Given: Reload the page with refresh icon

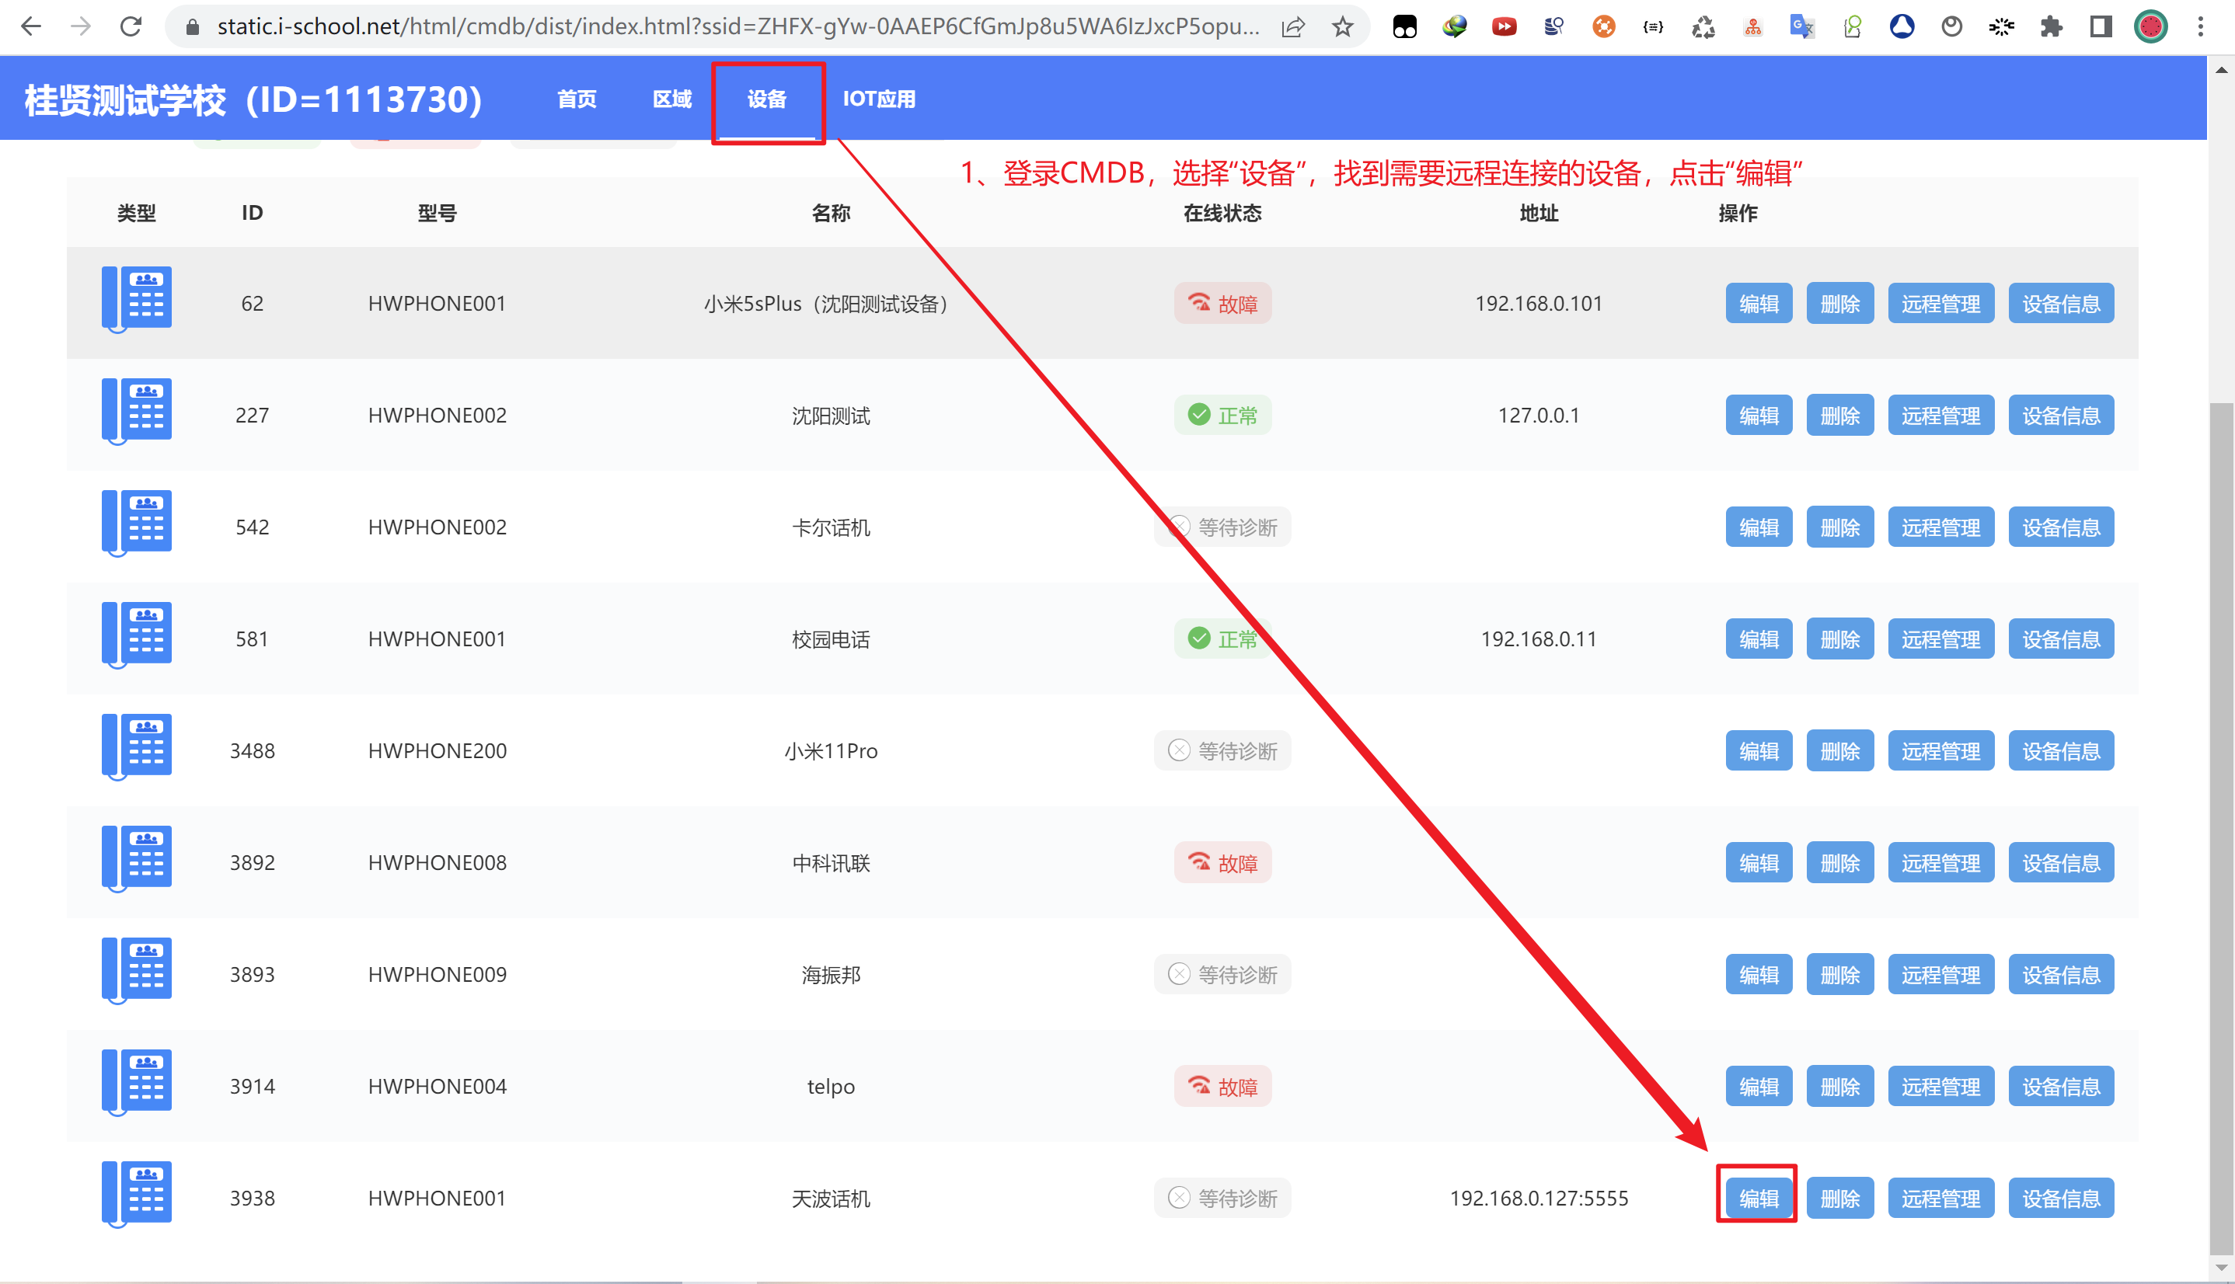Looking at the screenshot, I should pyautogui.click(x=131, y=26).
